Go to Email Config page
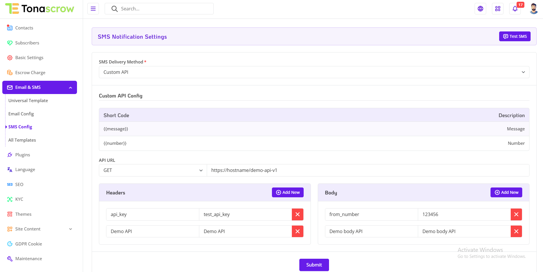 click(x=21, y=114)
